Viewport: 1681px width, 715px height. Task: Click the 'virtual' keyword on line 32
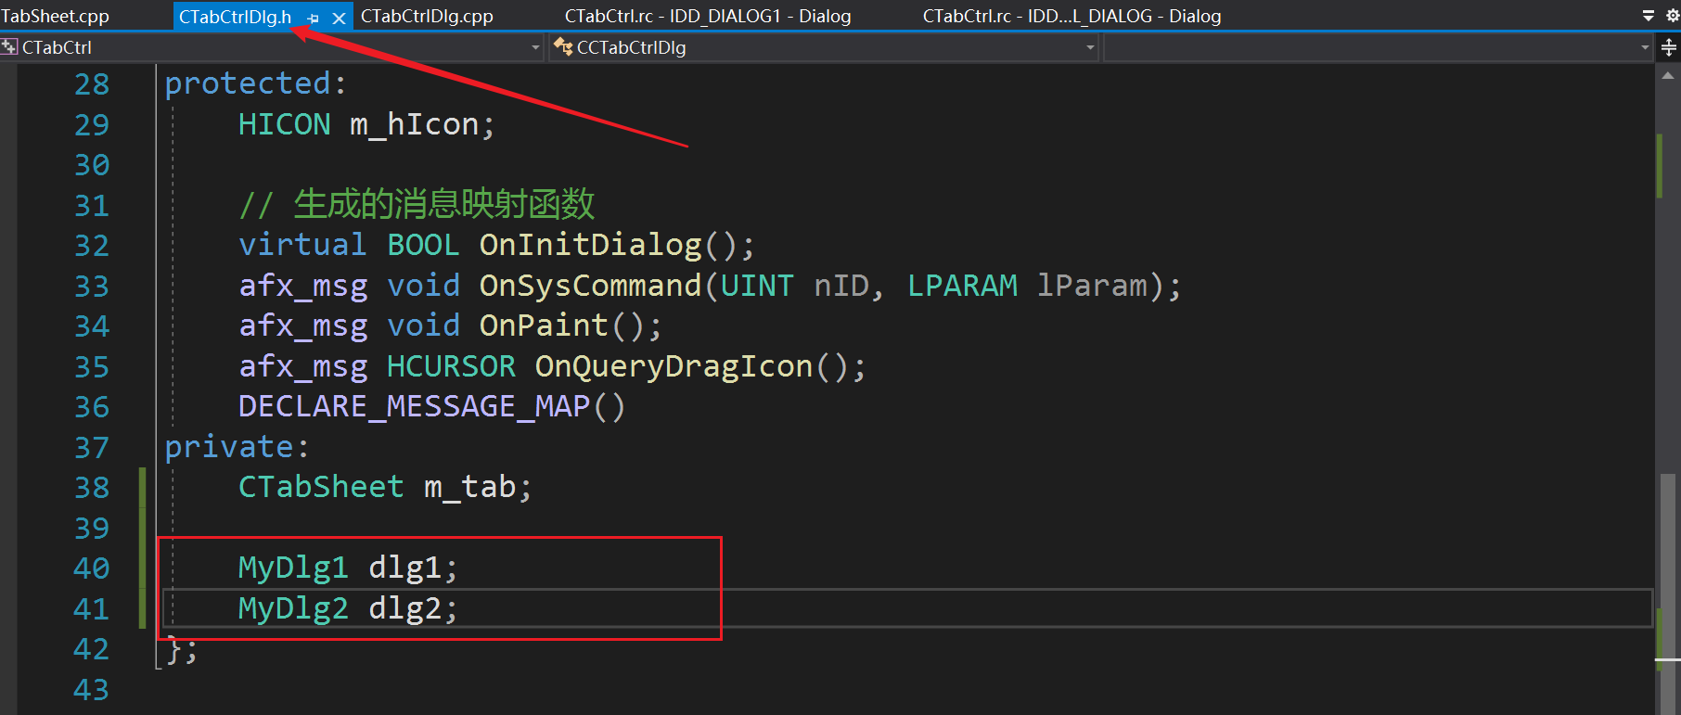302,245
